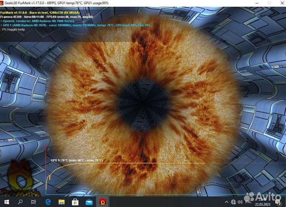Open the notification center icon
The height and width of the screenshot is (207, 286).
(x=278, y=202)
